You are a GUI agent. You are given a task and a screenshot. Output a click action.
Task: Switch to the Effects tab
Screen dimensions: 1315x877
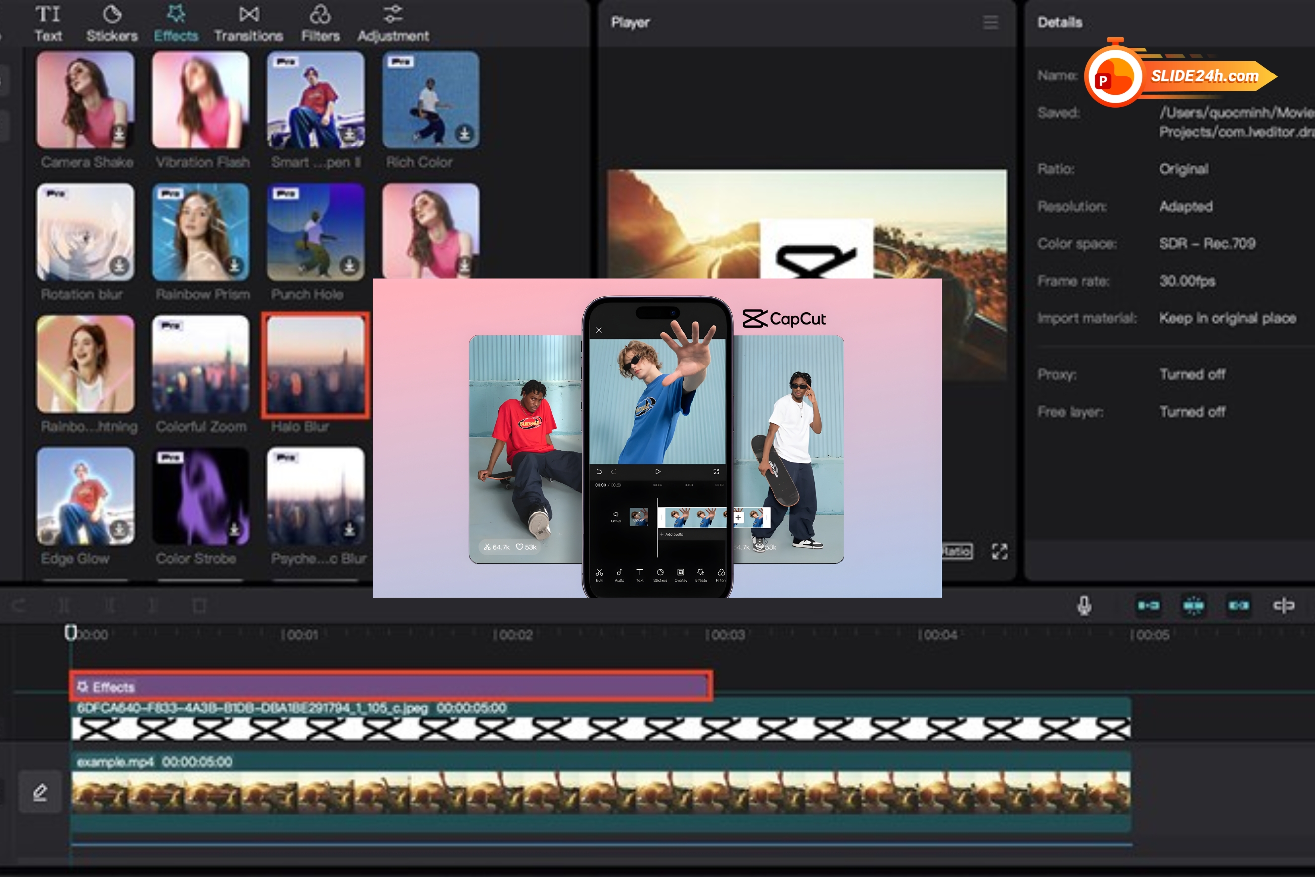pos(176,23)
